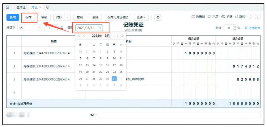The height and width of the screenshot is (127, 267).
Task: Select March 10 in calendar
Action: coord(114,58)
